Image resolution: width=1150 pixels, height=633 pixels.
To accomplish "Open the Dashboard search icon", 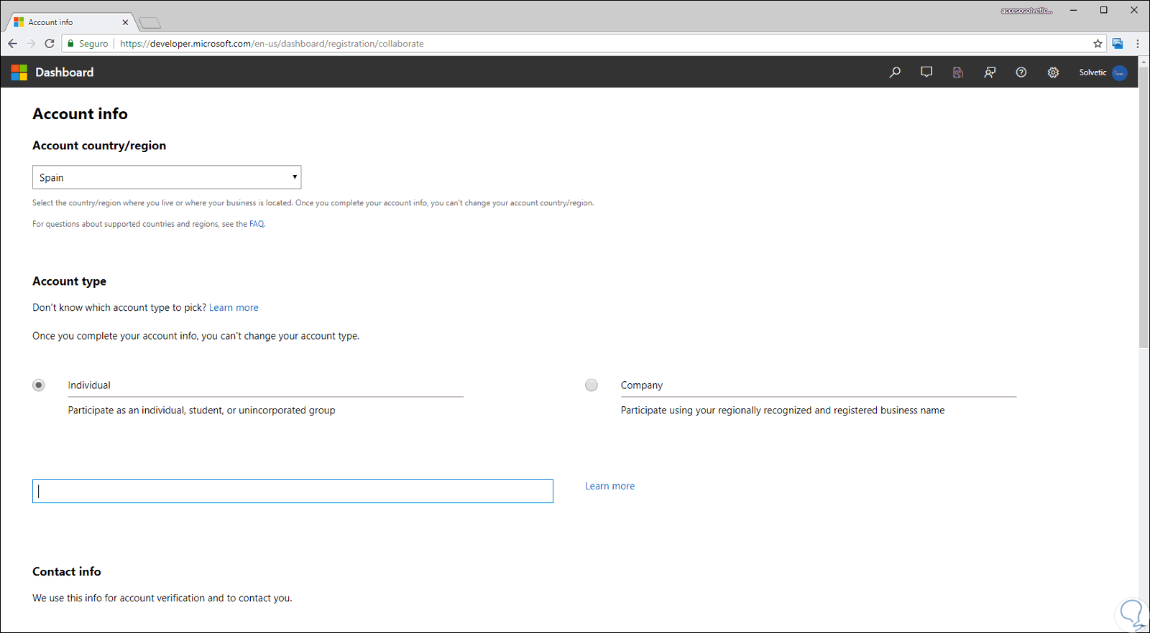I will (895, 72).
